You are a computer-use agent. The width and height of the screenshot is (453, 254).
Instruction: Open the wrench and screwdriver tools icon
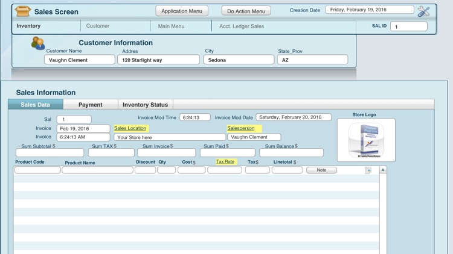click(424, 11)
